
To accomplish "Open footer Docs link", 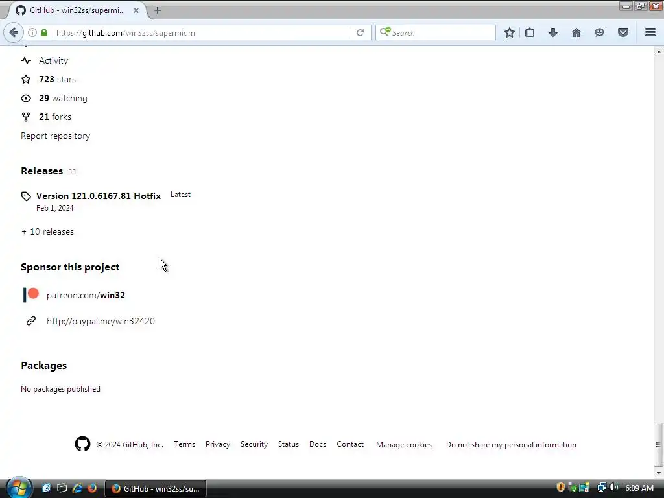I will pyautogui.click(x=318, y=444).
